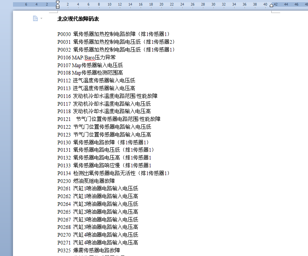Click line P0265 汽缸2喷油器电路输入电压高

(x=98, y=212)
